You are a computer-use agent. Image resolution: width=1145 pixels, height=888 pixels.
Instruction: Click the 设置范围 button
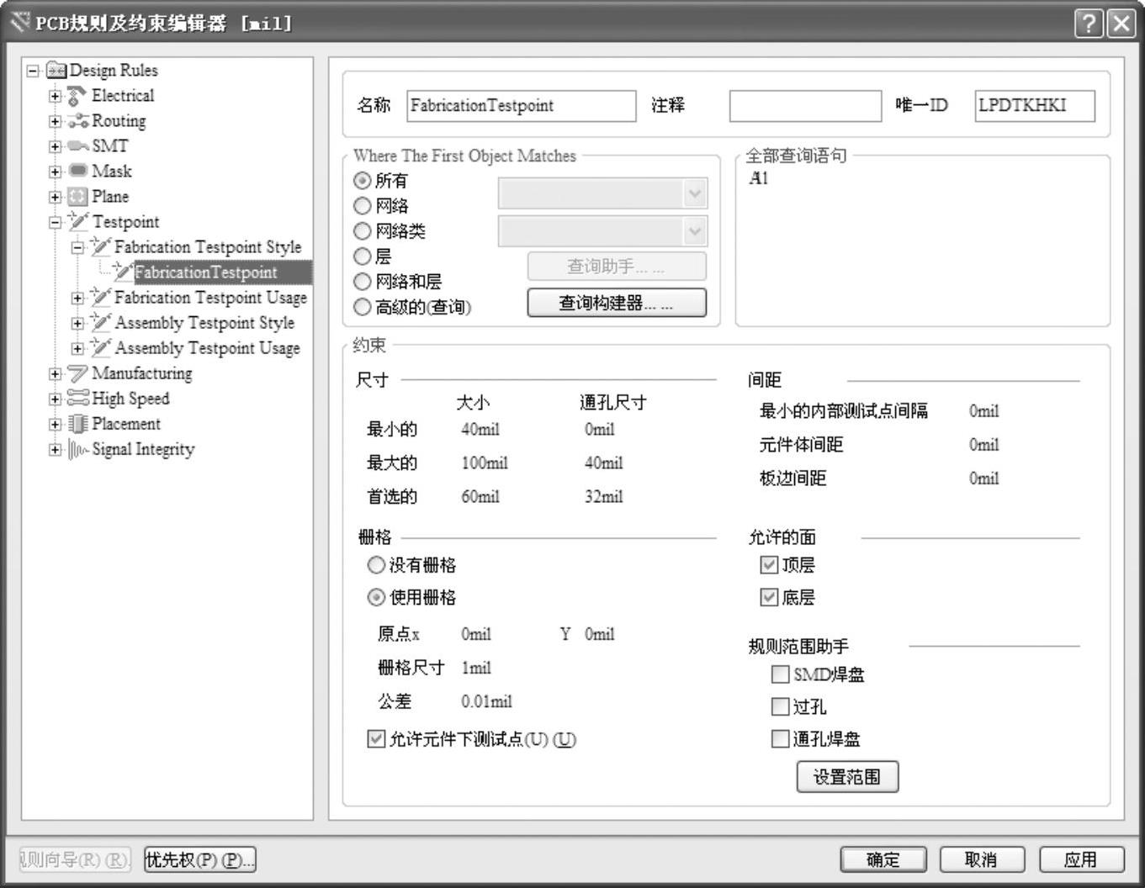pos(847,777)
